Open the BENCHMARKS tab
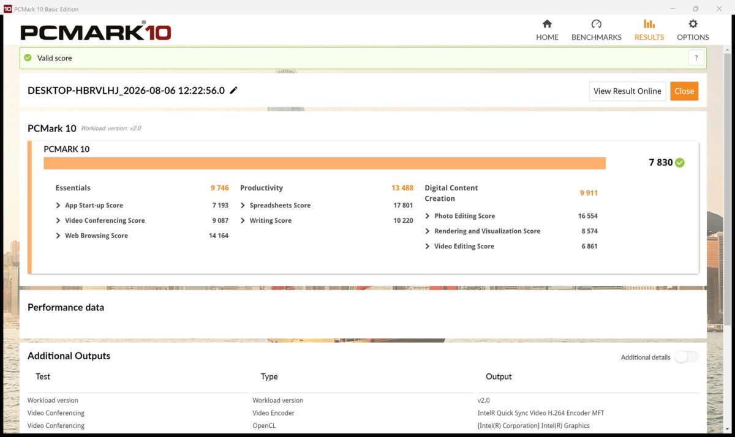This screenshot has width=735, height=437. (596, 30)
